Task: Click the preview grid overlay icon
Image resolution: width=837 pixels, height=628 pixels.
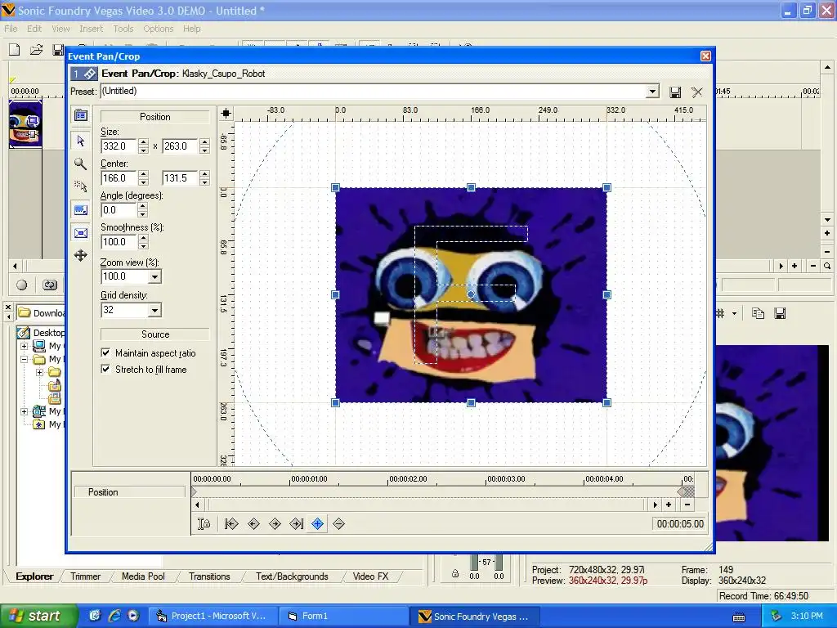Action: (x=721, y=313)
